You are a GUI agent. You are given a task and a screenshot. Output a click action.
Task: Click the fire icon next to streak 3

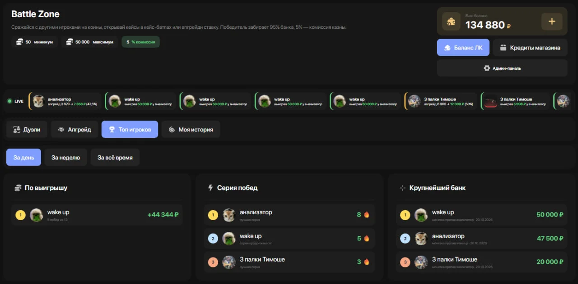[367, 262]
